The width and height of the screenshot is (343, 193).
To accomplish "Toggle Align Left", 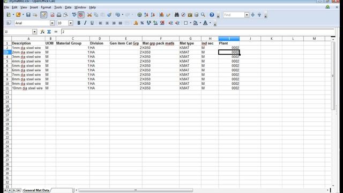I will coord(100,23).
